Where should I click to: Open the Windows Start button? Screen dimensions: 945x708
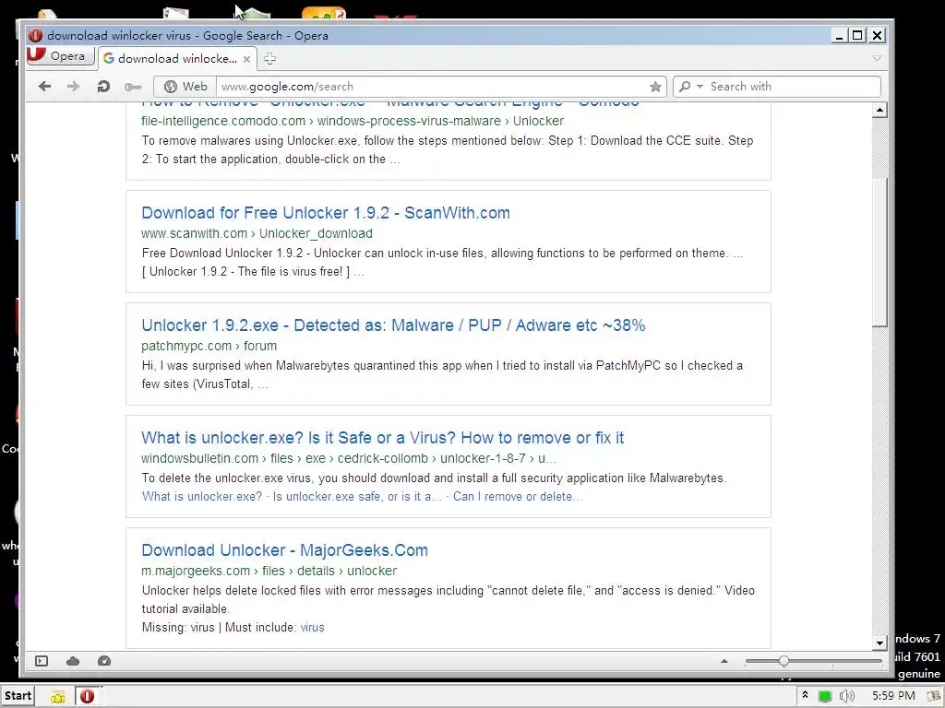pyautogui.click(x=18, y=696)
